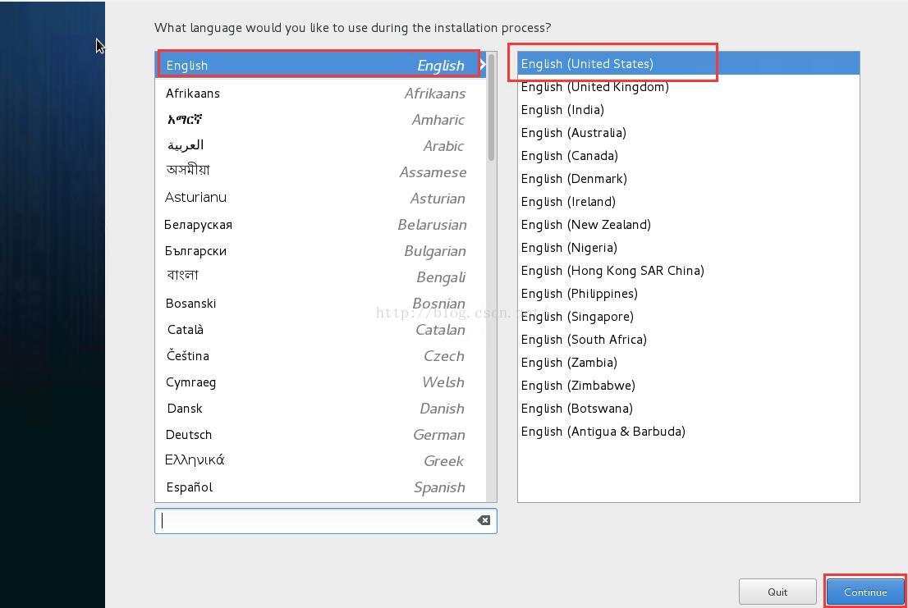This screenshot has height=608, width=908.
Task: Choose English (Zimbabwe) locale
Action: coord(689,386)
